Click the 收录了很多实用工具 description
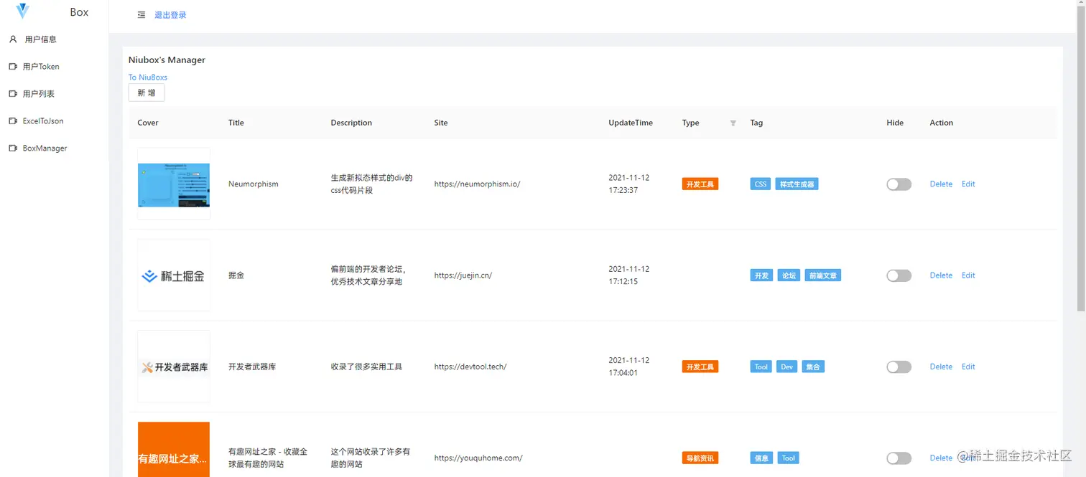The height and width of the screenshot is (477, 1086). (366, 367)
